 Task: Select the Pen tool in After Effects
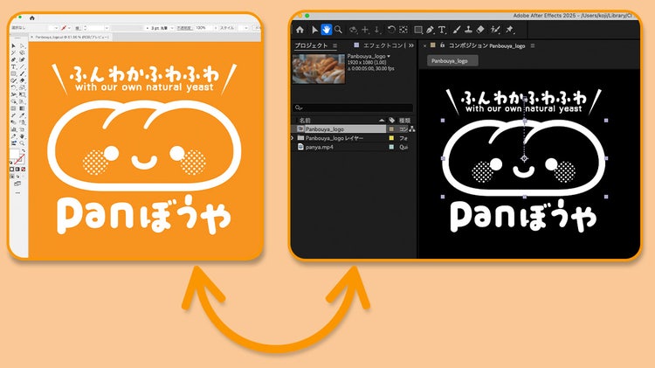(x=430, y=30)
